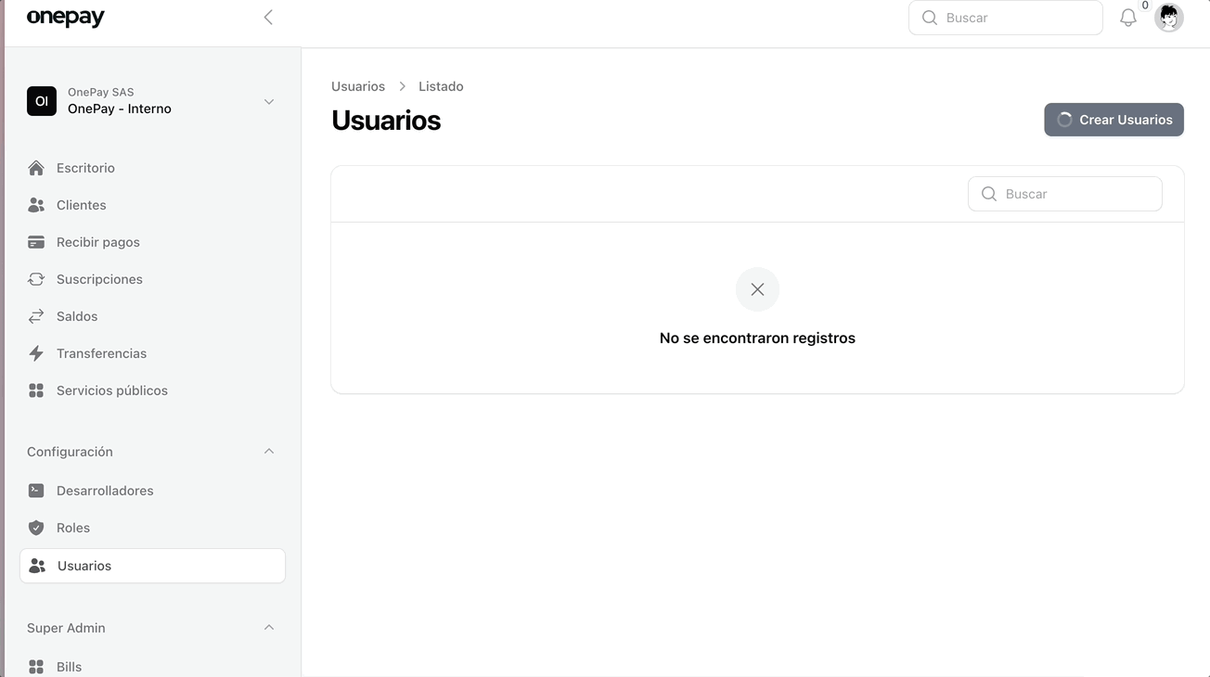Click the Suscripciones refresh icon
Viewport: 1210px width, 677px height.
(x=36, y=279)
